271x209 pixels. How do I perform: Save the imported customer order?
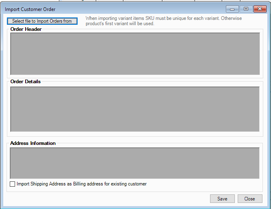pos(222,199)
